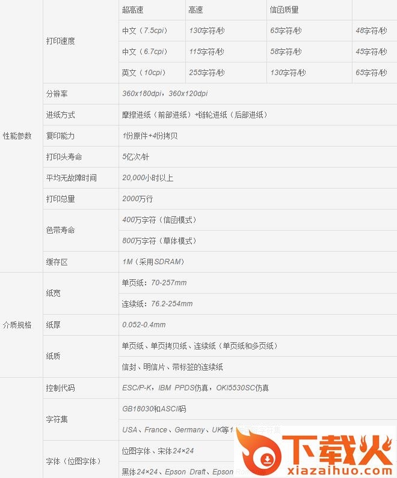Screen dimensions: 397x478
Task: Click the 平均无故障时间 label
Action: [x=72, y=178]
